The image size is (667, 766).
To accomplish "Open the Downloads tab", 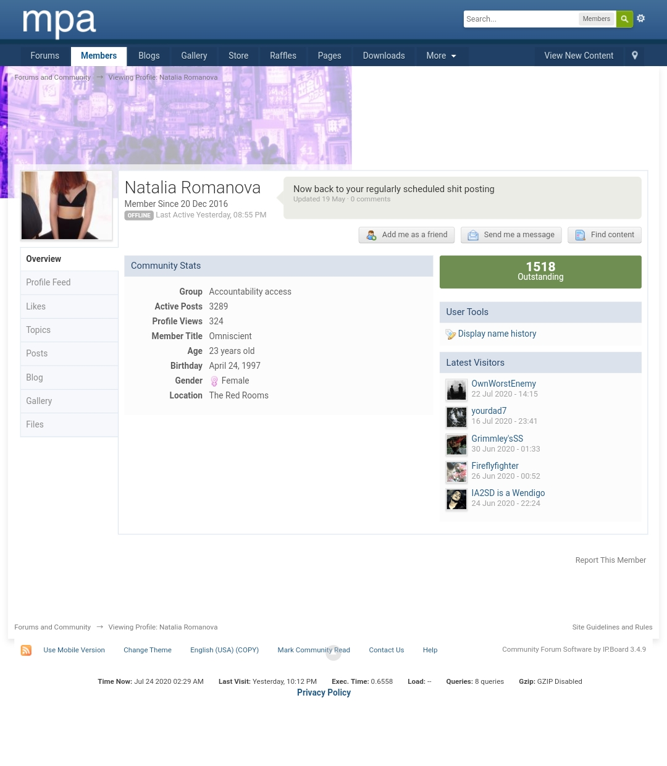I will click(384, 56).
